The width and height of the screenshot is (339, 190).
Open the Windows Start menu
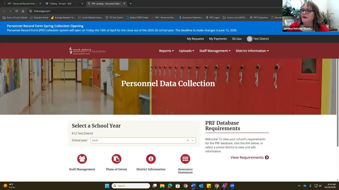click(107, 186)
